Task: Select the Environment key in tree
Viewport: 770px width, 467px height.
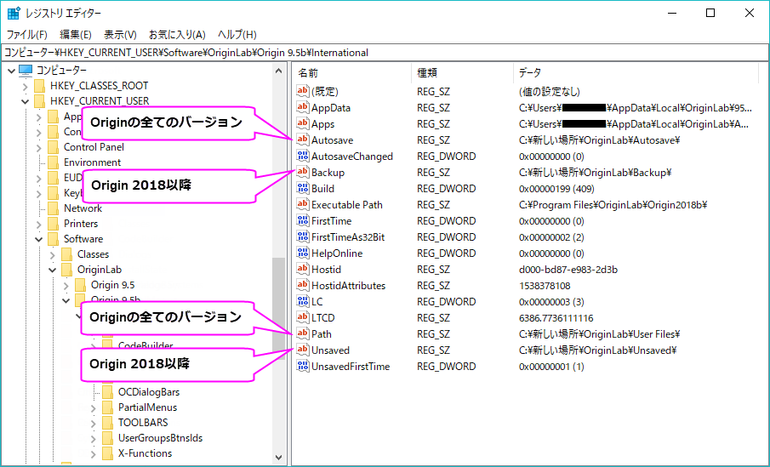Action: [x=93, y=162]
